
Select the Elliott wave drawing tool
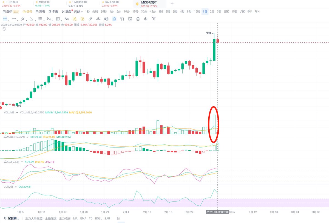click(49, 19)
